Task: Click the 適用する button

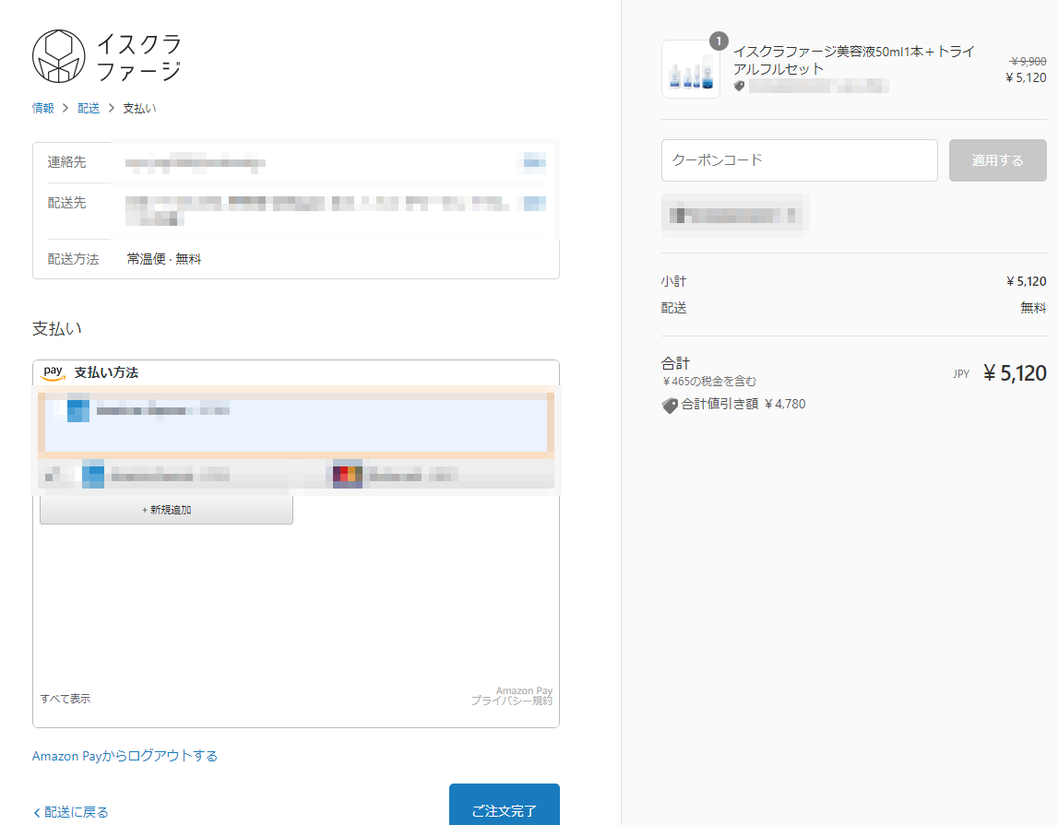Action: coord(997,160)
